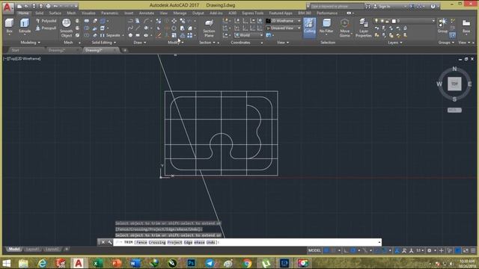
Task: Expand the Groups panel
Action: click(446, 43)
